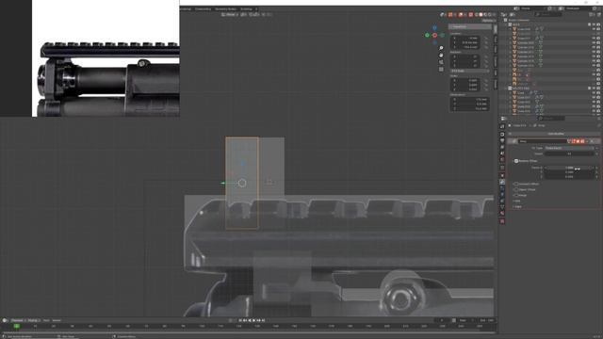Toggle the viewport overlays button in header
This screenshot has height=339, width=603.
[x=461, y=15]
